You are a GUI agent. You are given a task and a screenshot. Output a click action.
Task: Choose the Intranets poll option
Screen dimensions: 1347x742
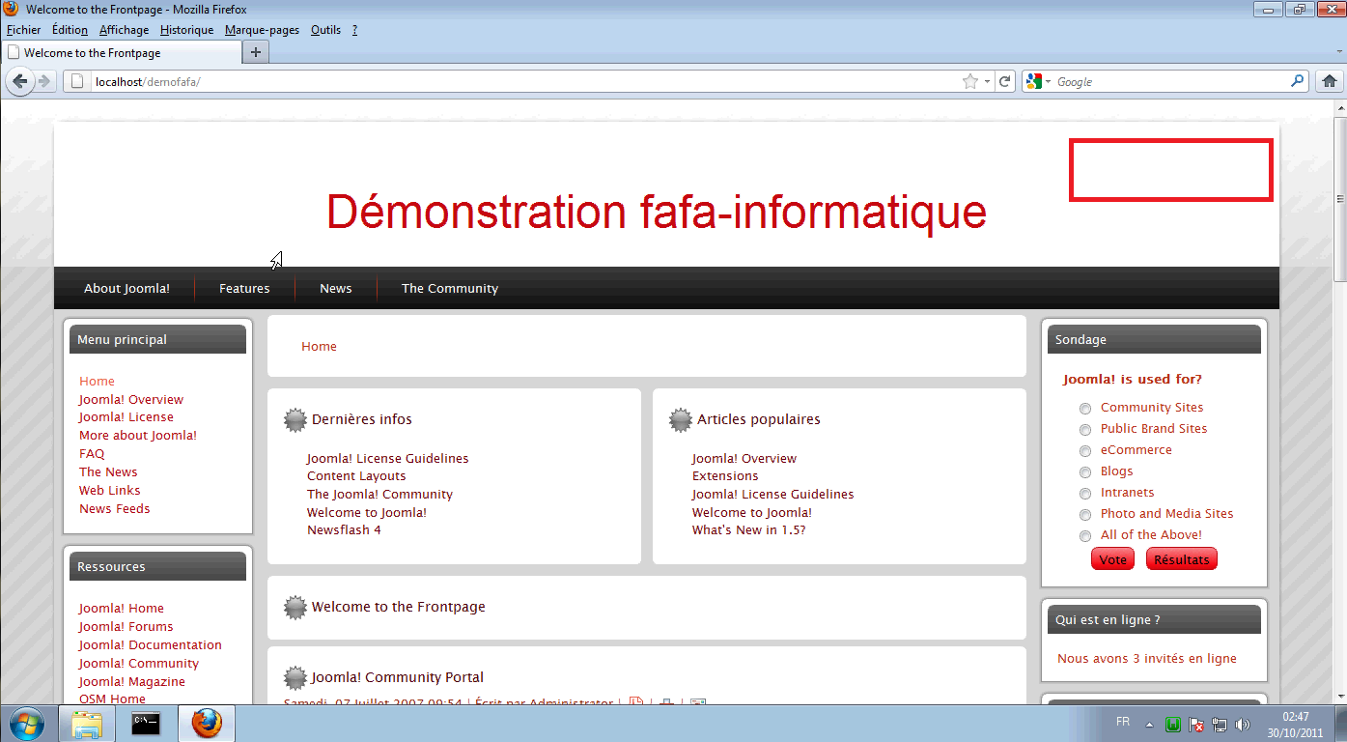coord(1085,494)
